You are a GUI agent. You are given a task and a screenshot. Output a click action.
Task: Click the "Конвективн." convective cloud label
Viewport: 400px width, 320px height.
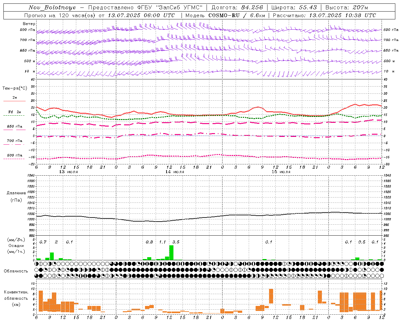(16, 292)
